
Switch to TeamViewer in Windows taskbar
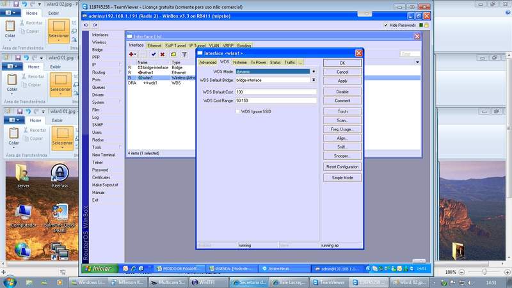point(329,282)
